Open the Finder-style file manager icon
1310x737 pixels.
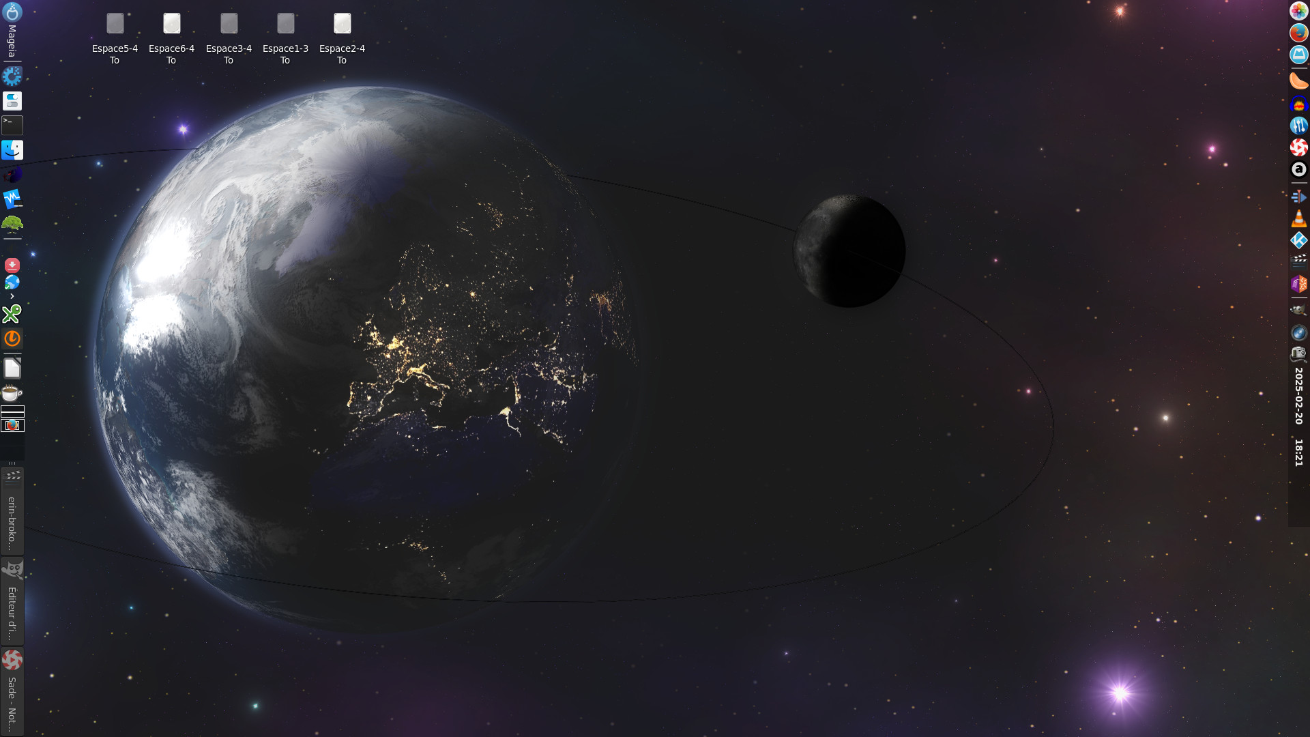point(12,149)
